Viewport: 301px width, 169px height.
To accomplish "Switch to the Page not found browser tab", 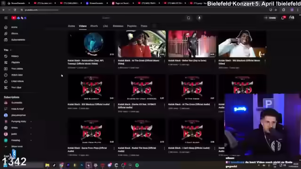I will click(122, 3).
